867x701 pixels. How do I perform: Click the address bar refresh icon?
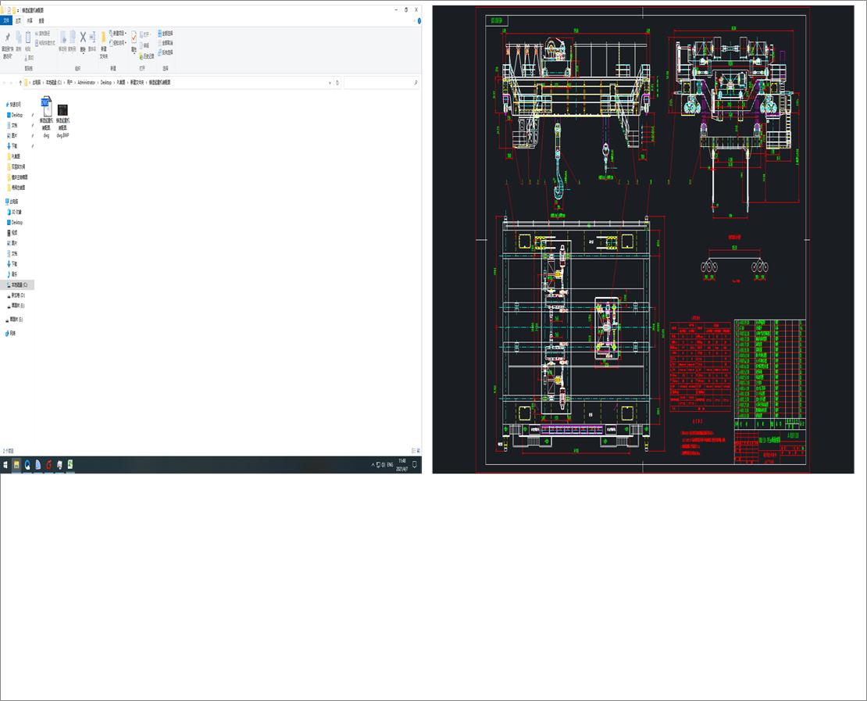(337, 82)
